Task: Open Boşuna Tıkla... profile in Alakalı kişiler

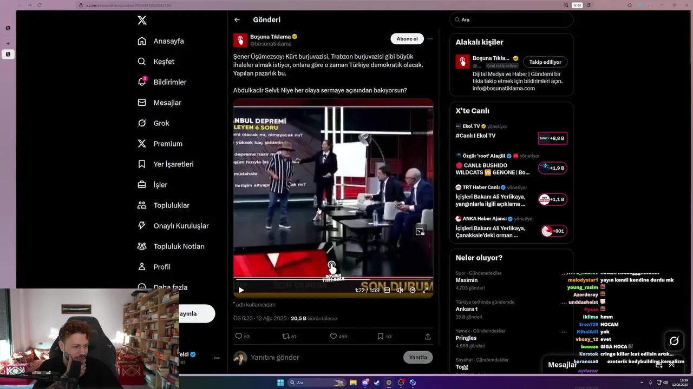Action: [491, 58]
